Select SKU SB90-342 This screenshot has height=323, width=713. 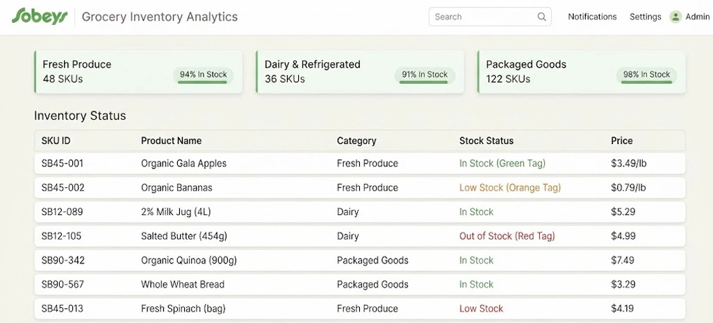pos(63,261)
